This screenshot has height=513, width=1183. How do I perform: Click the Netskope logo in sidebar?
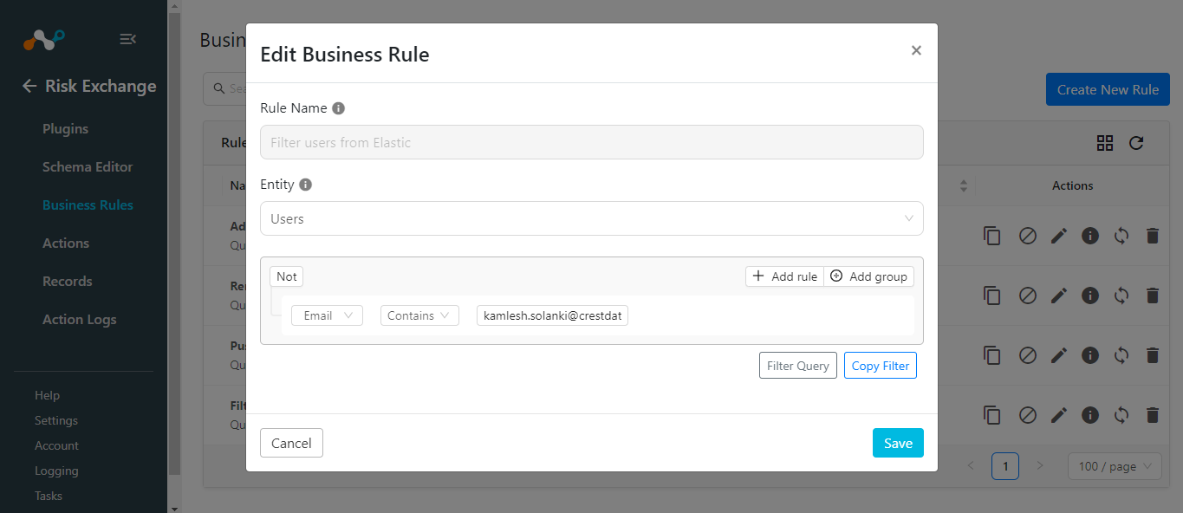click(x=44, y=39)
